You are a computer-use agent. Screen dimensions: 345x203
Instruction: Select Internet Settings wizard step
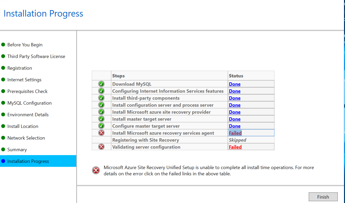point(24,80)
